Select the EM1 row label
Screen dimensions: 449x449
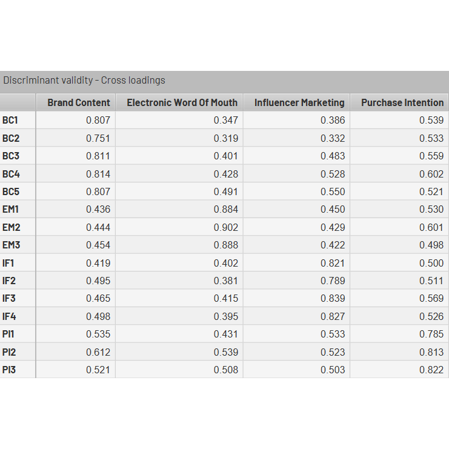[x=11, y=210]
